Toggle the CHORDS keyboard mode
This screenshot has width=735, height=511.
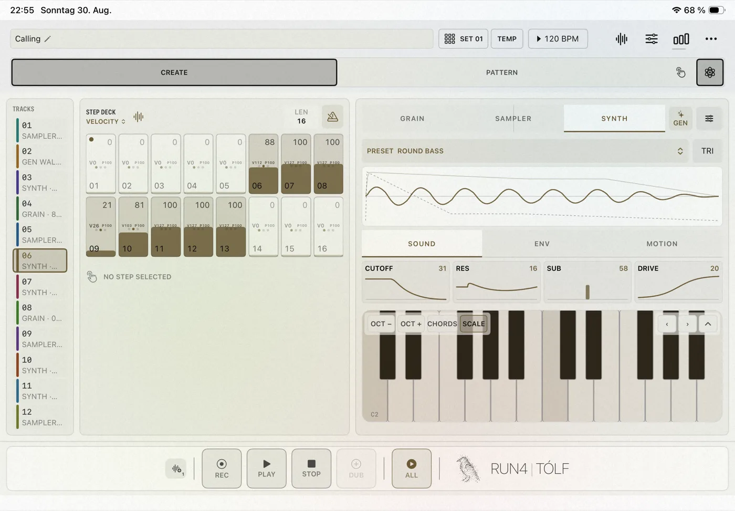[x=442, y=324]
